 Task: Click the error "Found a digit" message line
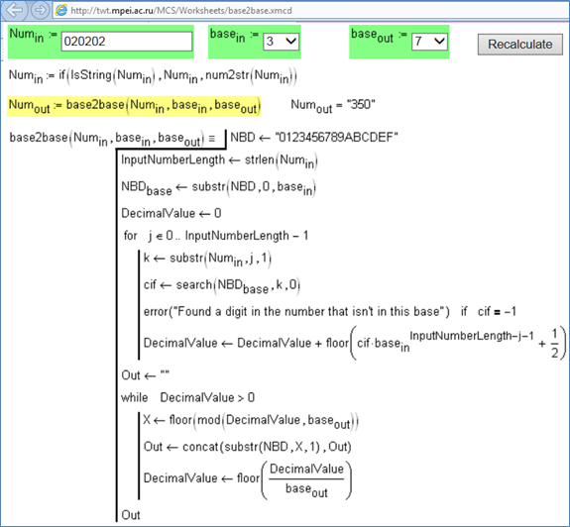tap(330, 311)
